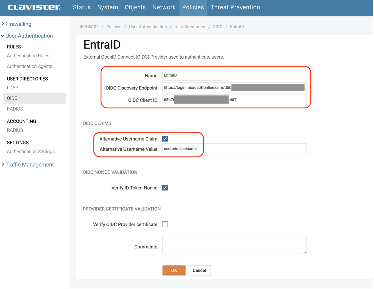
Task: Click the OIDC CLAIMS heading
Action: (97, 124)
